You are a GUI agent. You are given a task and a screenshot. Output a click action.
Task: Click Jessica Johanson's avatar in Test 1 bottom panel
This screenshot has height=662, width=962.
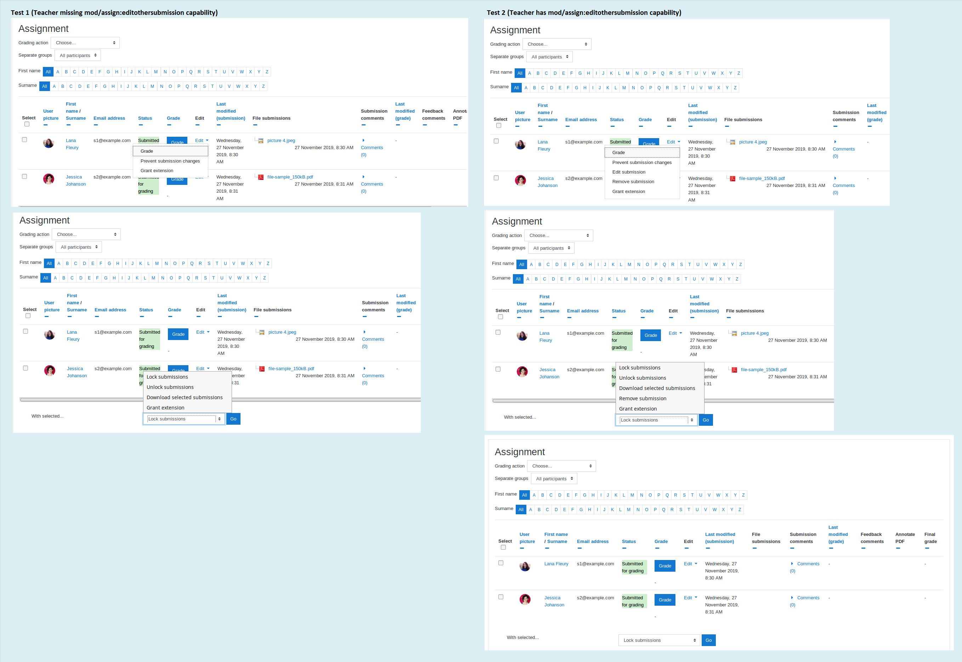pyautogui.click(x=50, y=371)
